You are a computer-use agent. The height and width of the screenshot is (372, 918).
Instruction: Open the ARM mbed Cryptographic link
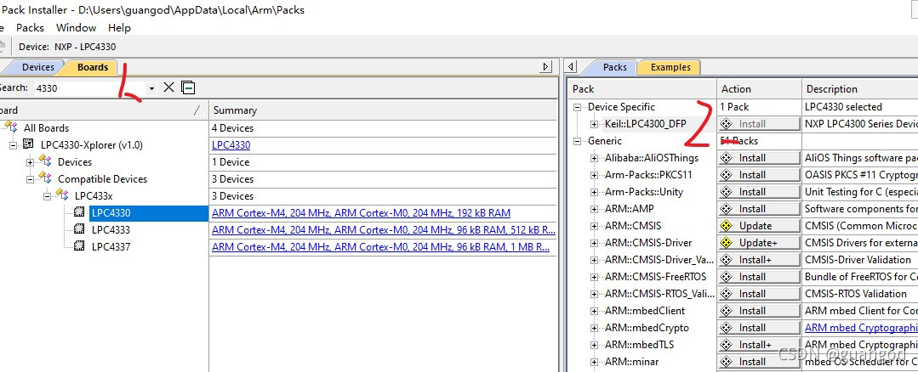pyautogui.click(x=861, y=328)
